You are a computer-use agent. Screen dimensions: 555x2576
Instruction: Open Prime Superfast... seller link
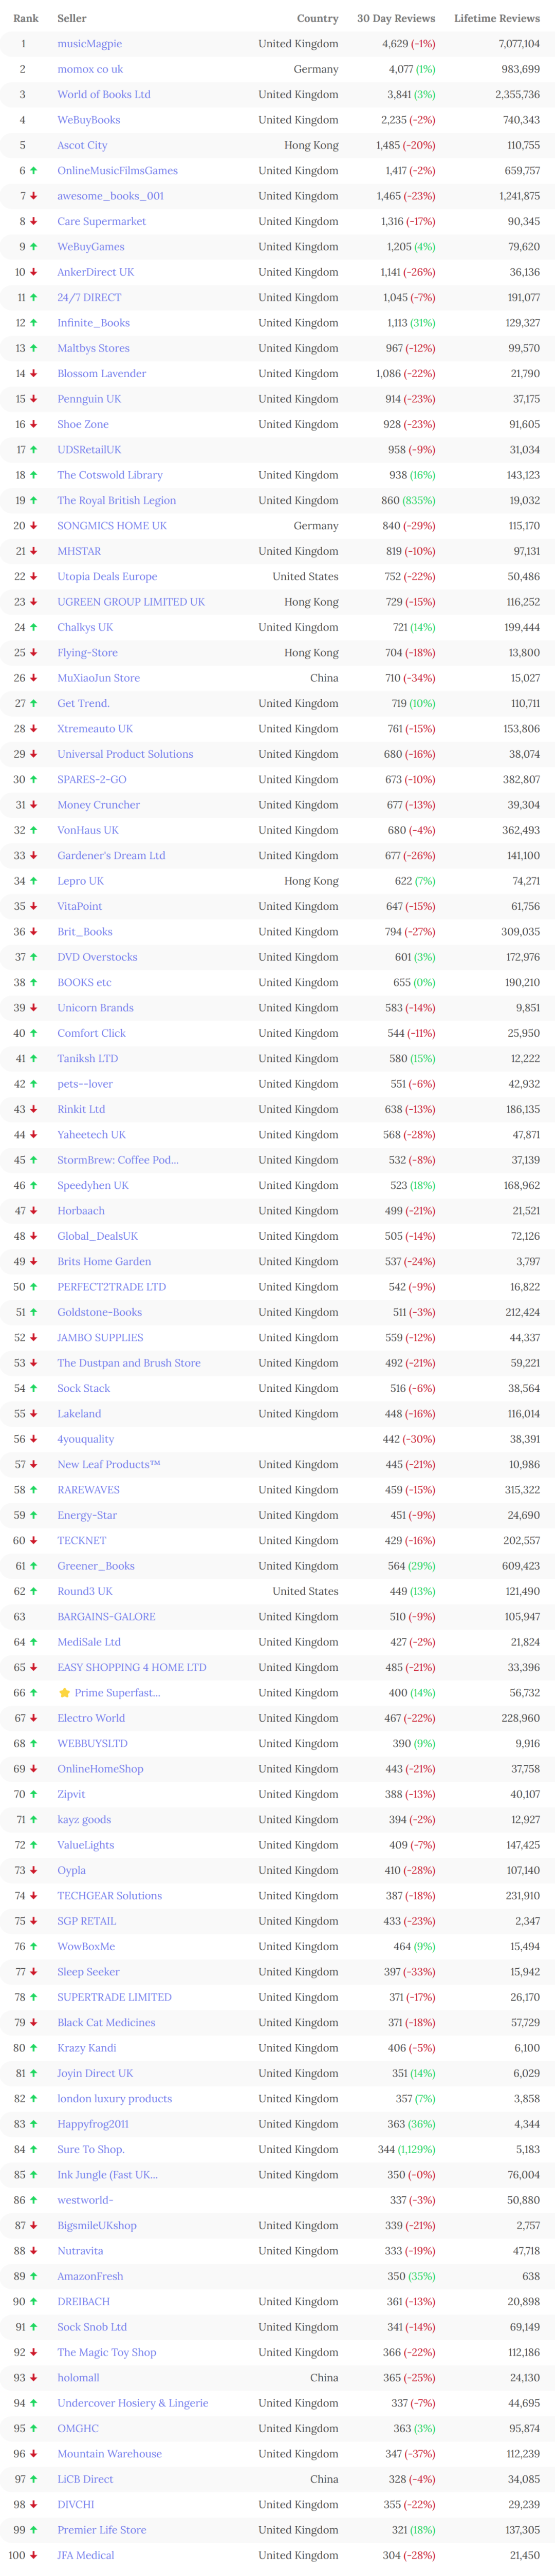coord(117,1693)
